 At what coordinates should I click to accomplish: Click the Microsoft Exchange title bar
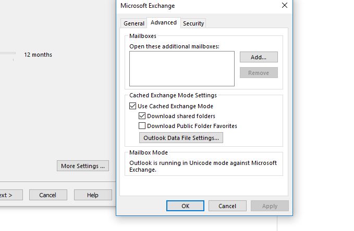[199, 6]
